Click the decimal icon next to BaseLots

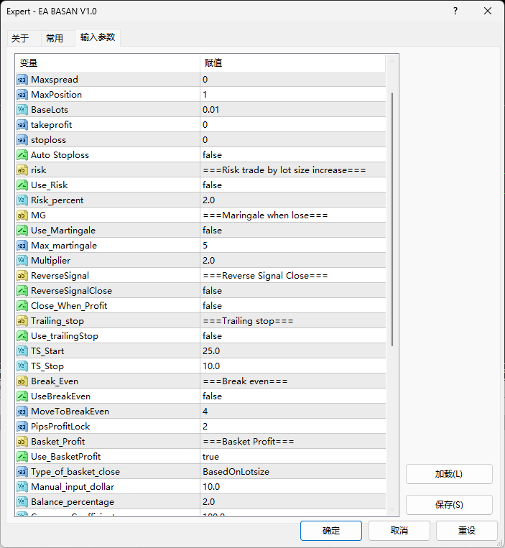tap(22, 110)
